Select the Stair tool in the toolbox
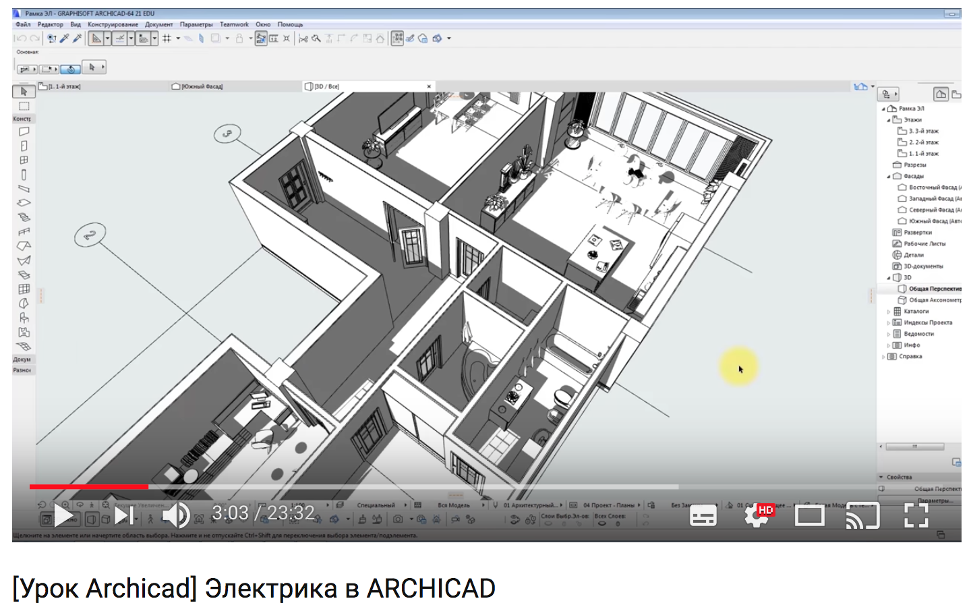Screen dimensions: 971x603 point(24,217)
